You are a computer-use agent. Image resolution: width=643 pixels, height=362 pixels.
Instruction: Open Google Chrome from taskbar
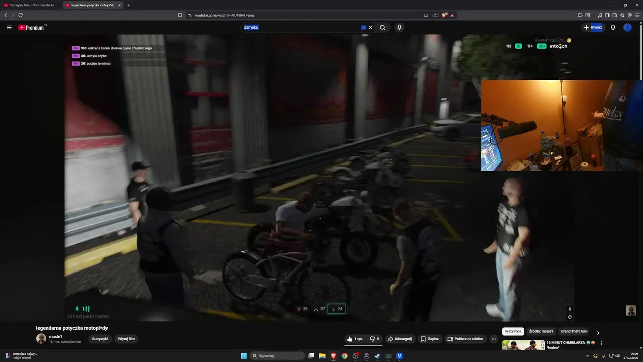tap(344, 356)
